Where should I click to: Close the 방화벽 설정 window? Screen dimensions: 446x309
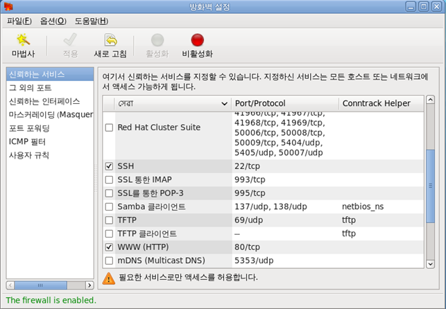(x=436, y=6)
